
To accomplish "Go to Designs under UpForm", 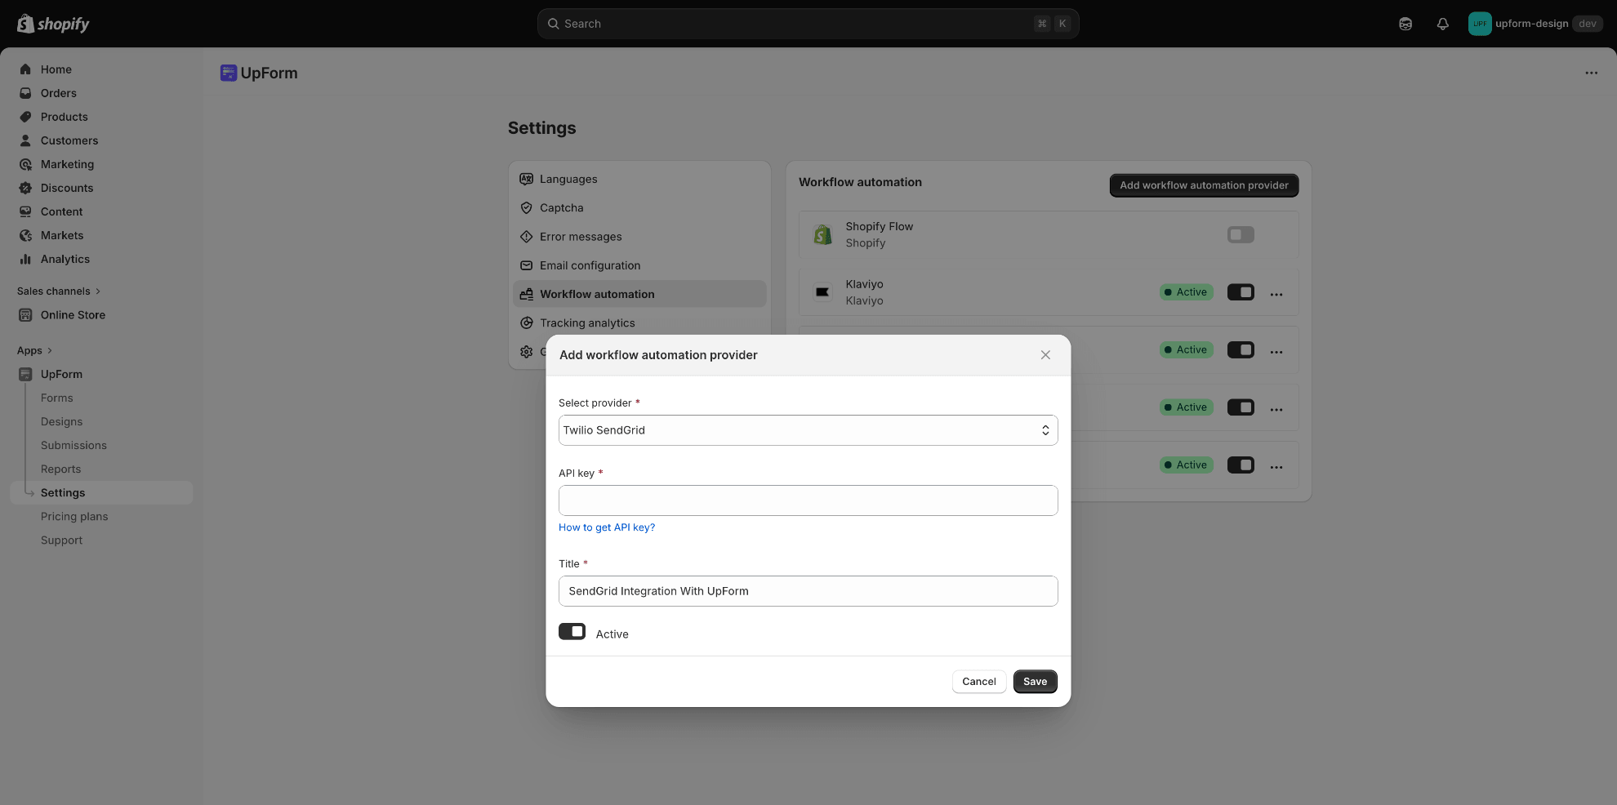I will pos(62,422).
